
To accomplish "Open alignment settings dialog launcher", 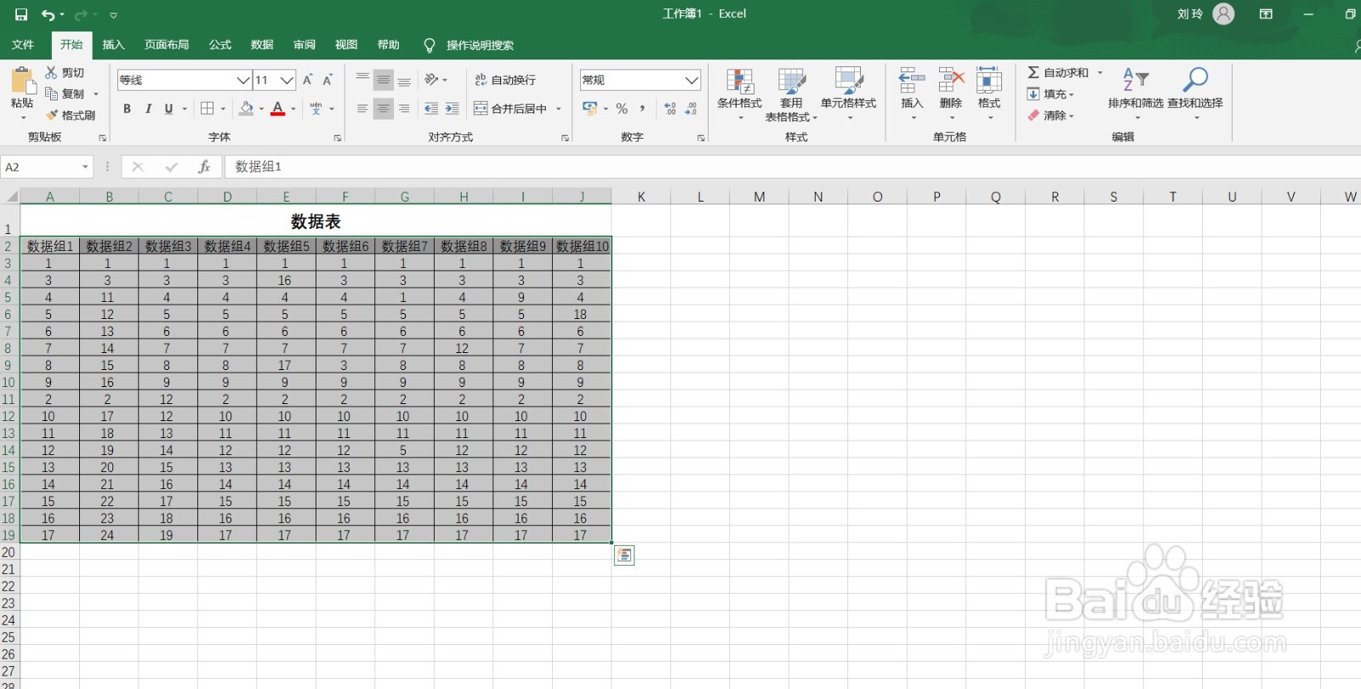I will (565, 138).
